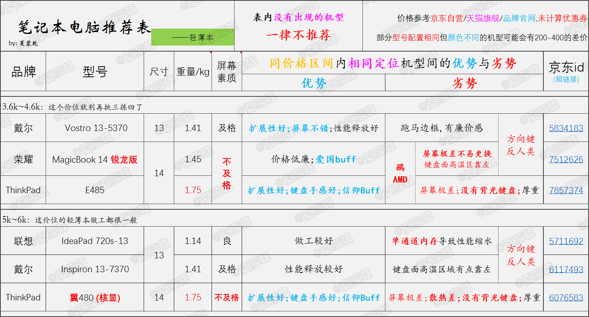Open JD link 6076583

pyautogui.click(x=566, y=297)
